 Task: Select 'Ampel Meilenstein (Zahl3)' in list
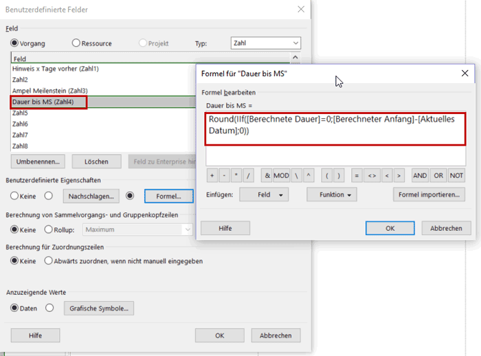[x=49, y=91]
